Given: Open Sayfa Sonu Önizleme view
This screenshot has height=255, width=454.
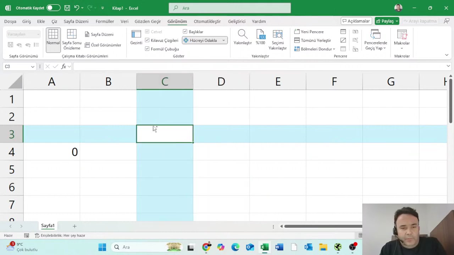Looking at the screenshot, I should (72, 40).
